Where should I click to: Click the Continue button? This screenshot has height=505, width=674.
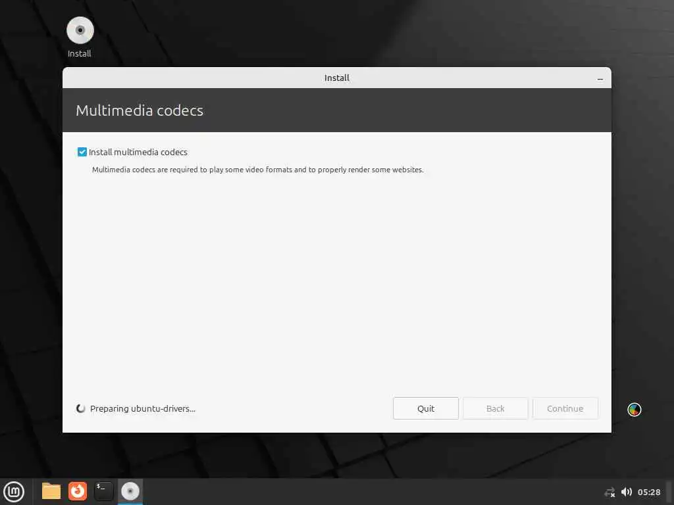pyautogui.click(x=565, y=408)
